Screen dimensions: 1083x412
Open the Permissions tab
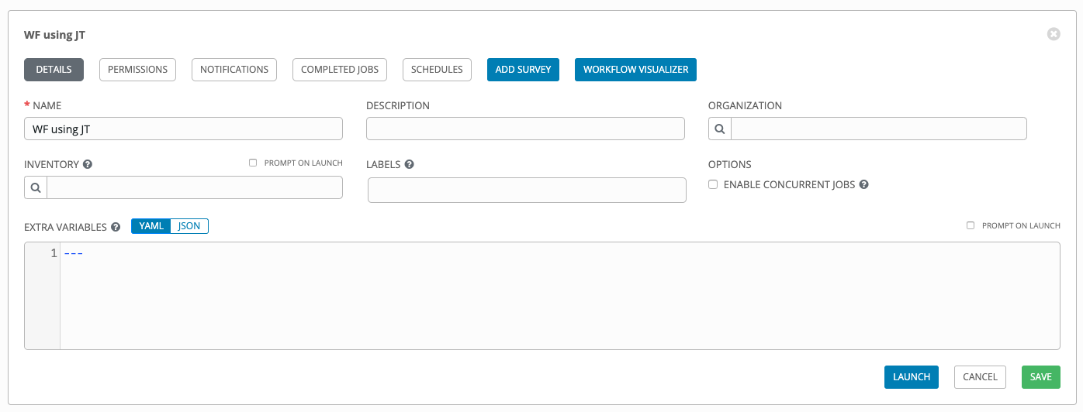[x=137, y=70]
